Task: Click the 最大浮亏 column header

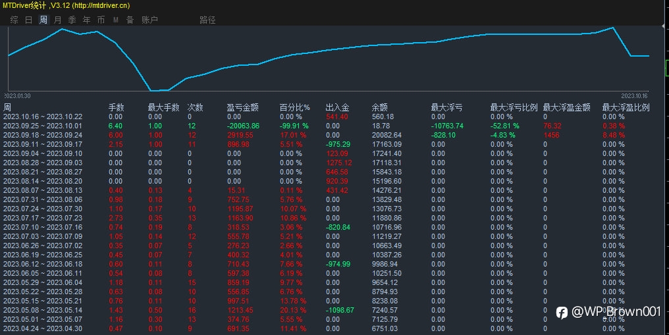Action: (x=446, y=107)
